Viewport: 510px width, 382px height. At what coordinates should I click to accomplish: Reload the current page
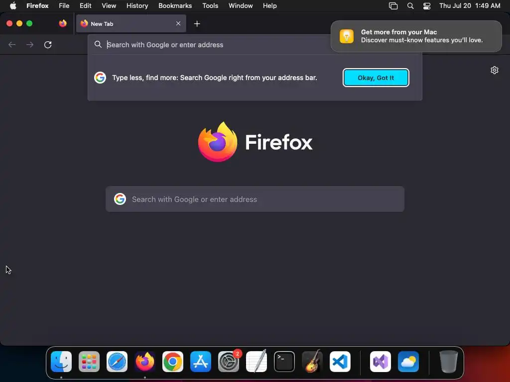[x=48, y=44]
